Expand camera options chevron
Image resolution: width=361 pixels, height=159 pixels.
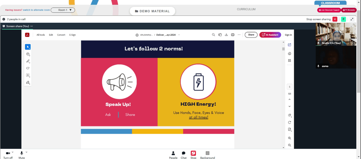point(12,152)
